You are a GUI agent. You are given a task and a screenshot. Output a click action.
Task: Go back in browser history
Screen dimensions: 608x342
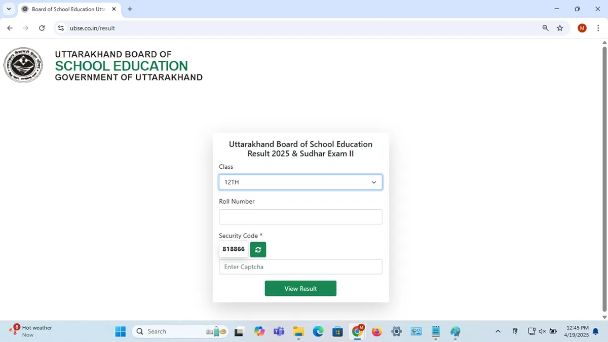(x=10, y=28)
